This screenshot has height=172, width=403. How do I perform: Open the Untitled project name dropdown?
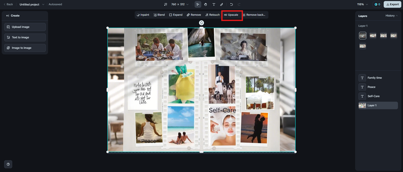tap(32, 4)
